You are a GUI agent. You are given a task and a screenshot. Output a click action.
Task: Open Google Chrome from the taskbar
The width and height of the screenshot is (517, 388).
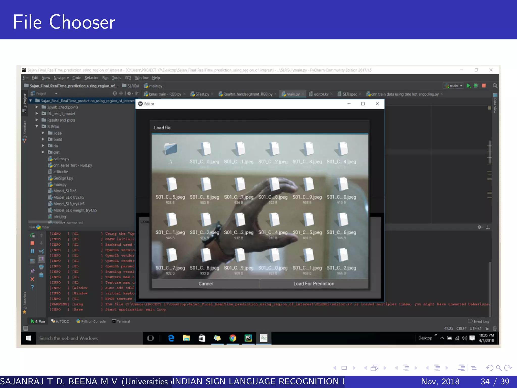coord(232,338)
